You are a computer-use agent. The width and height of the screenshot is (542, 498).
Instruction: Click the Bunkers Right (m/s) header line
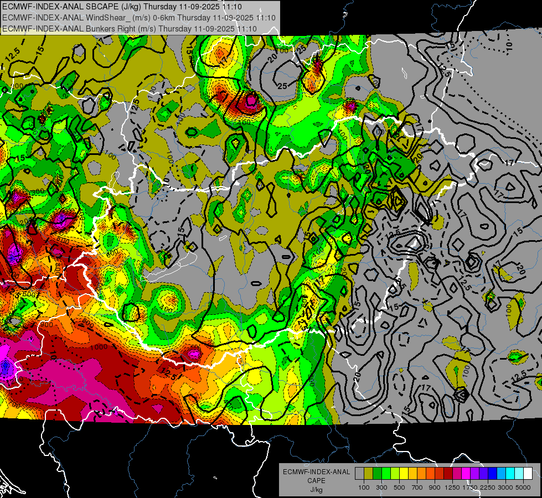point(130,29)
